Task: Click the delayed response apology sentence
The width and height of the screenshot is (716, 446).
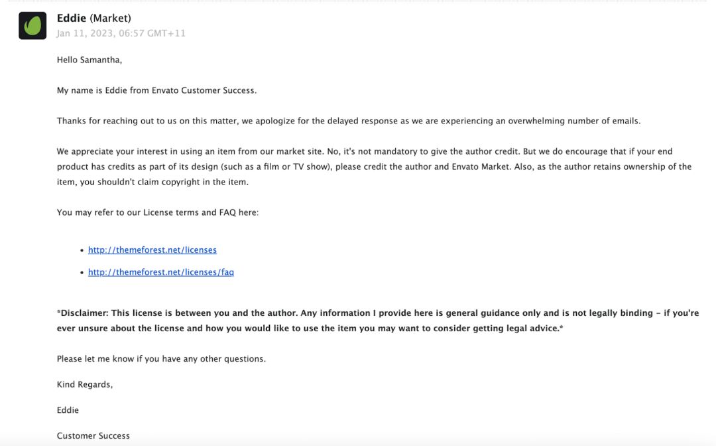Action: tap(349, 121)
